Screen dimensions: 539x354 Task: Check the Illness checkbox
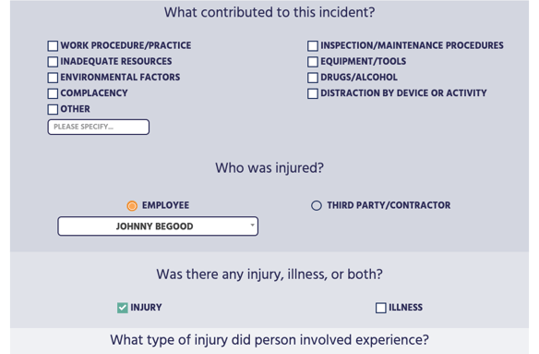[380, 308]
